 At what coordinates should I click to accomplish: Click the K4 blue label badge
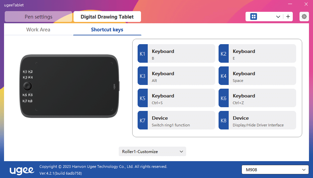(x=224, y=76)
